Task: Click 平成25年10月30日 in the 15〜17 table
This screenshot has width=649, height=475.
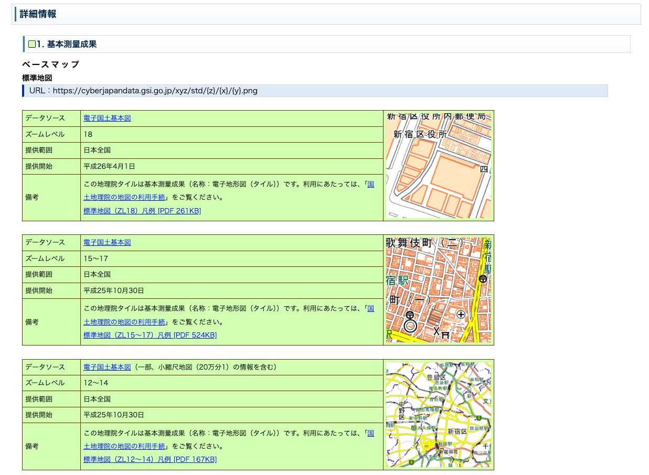Action: click(x=113, y=290)
